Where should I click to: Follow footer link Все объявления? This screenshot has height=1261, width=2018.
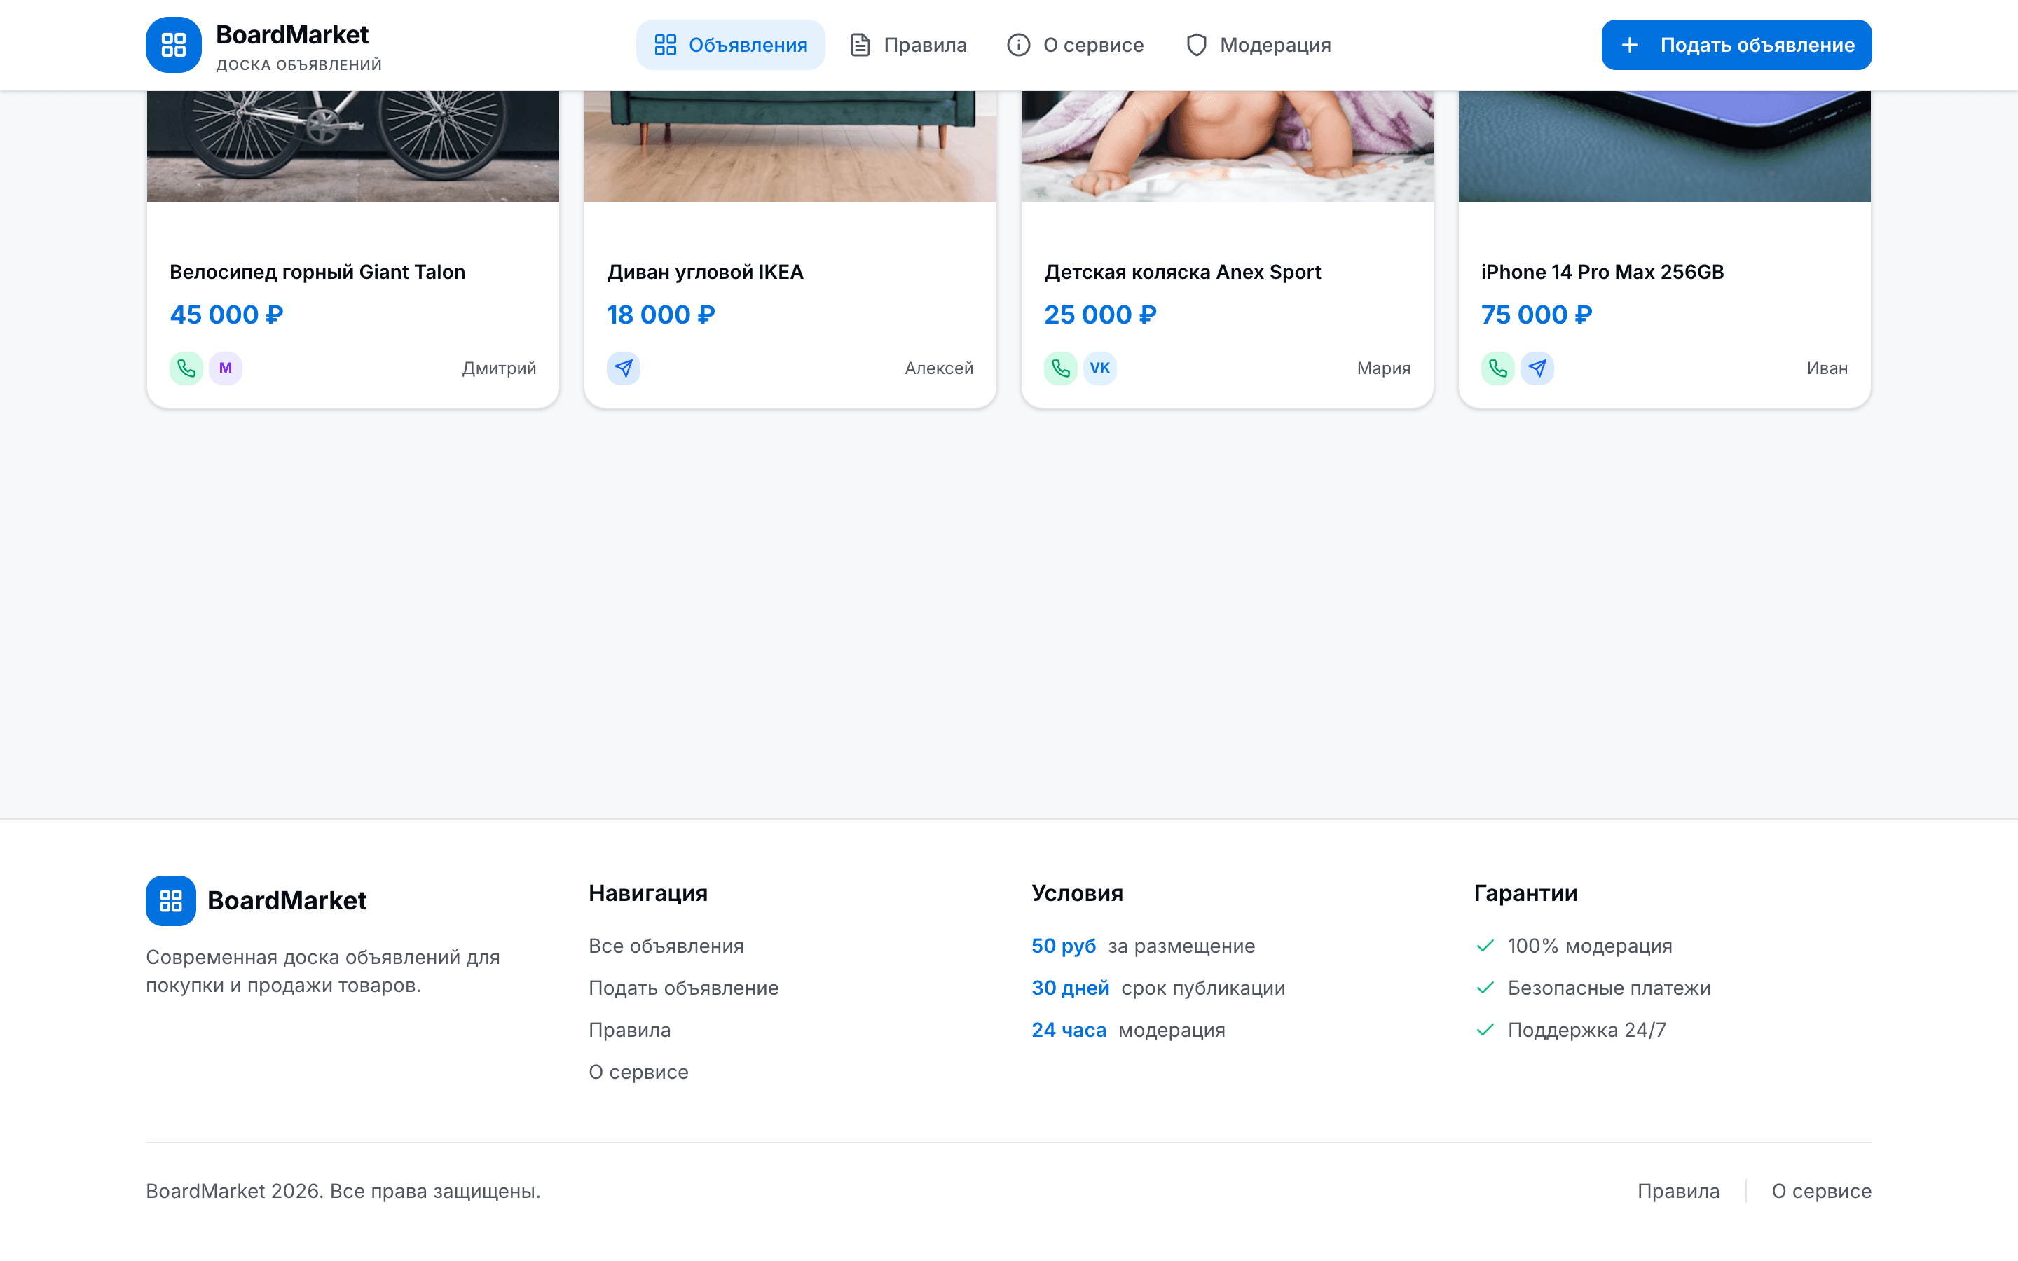666,946
